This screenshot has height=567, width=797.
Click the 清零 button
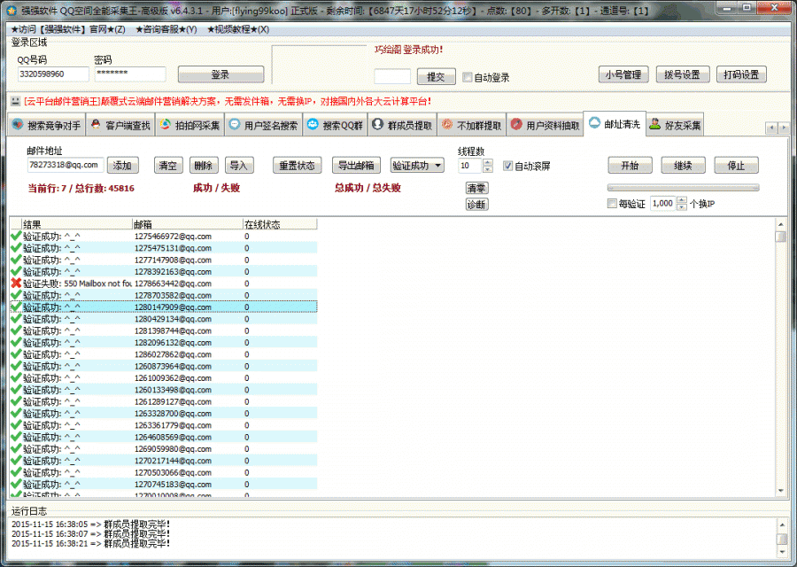[476, 188]
